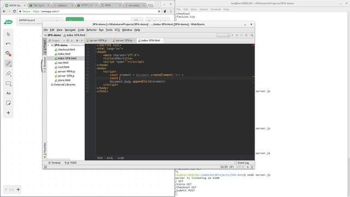
Task: Select External Libraries in project tree
Action: [x=63, y=85]
